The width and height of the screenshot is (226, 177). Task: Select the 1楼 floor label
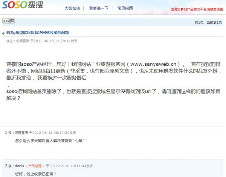click(x=8, y=133)
